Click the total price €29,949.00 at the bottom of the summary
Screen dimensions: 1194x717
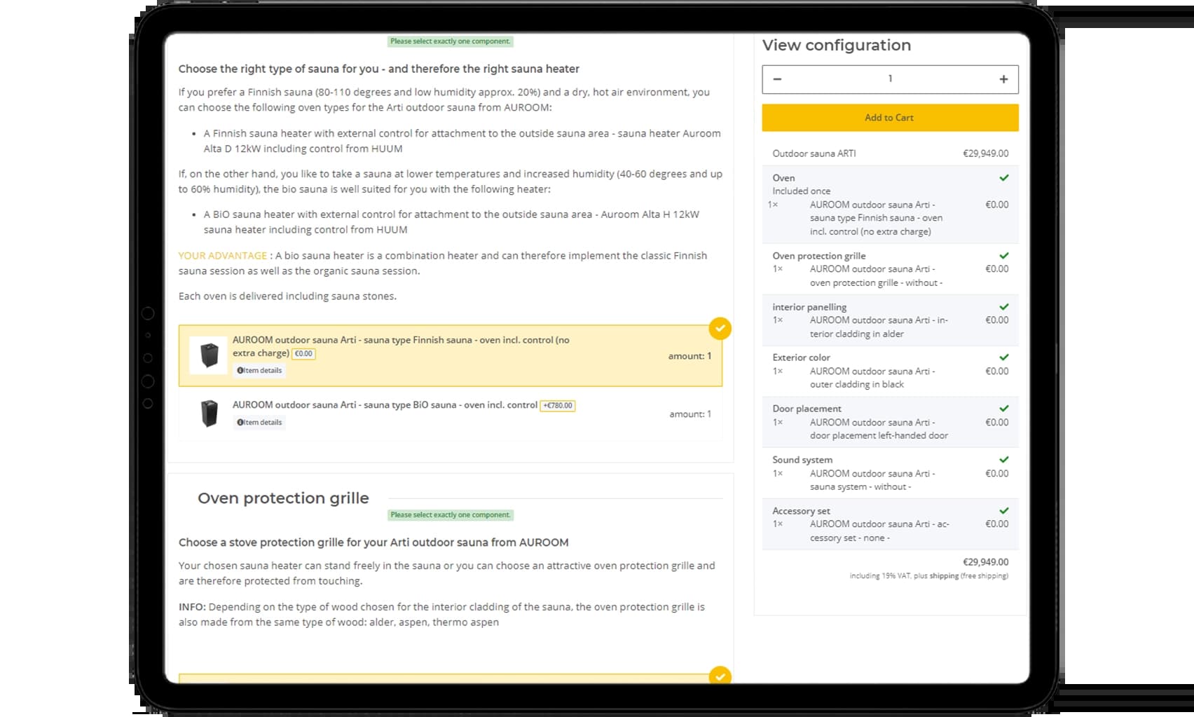point(985,562)
